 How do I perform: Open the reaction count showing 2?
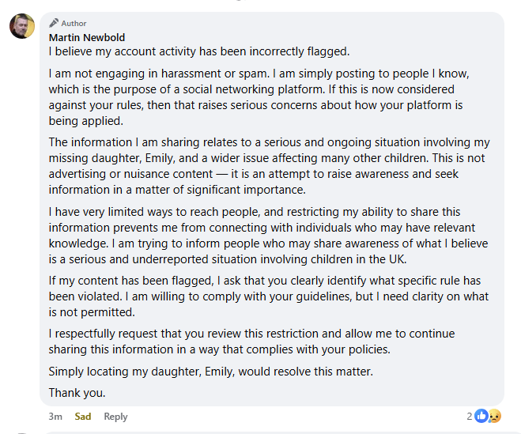[469, 416]
